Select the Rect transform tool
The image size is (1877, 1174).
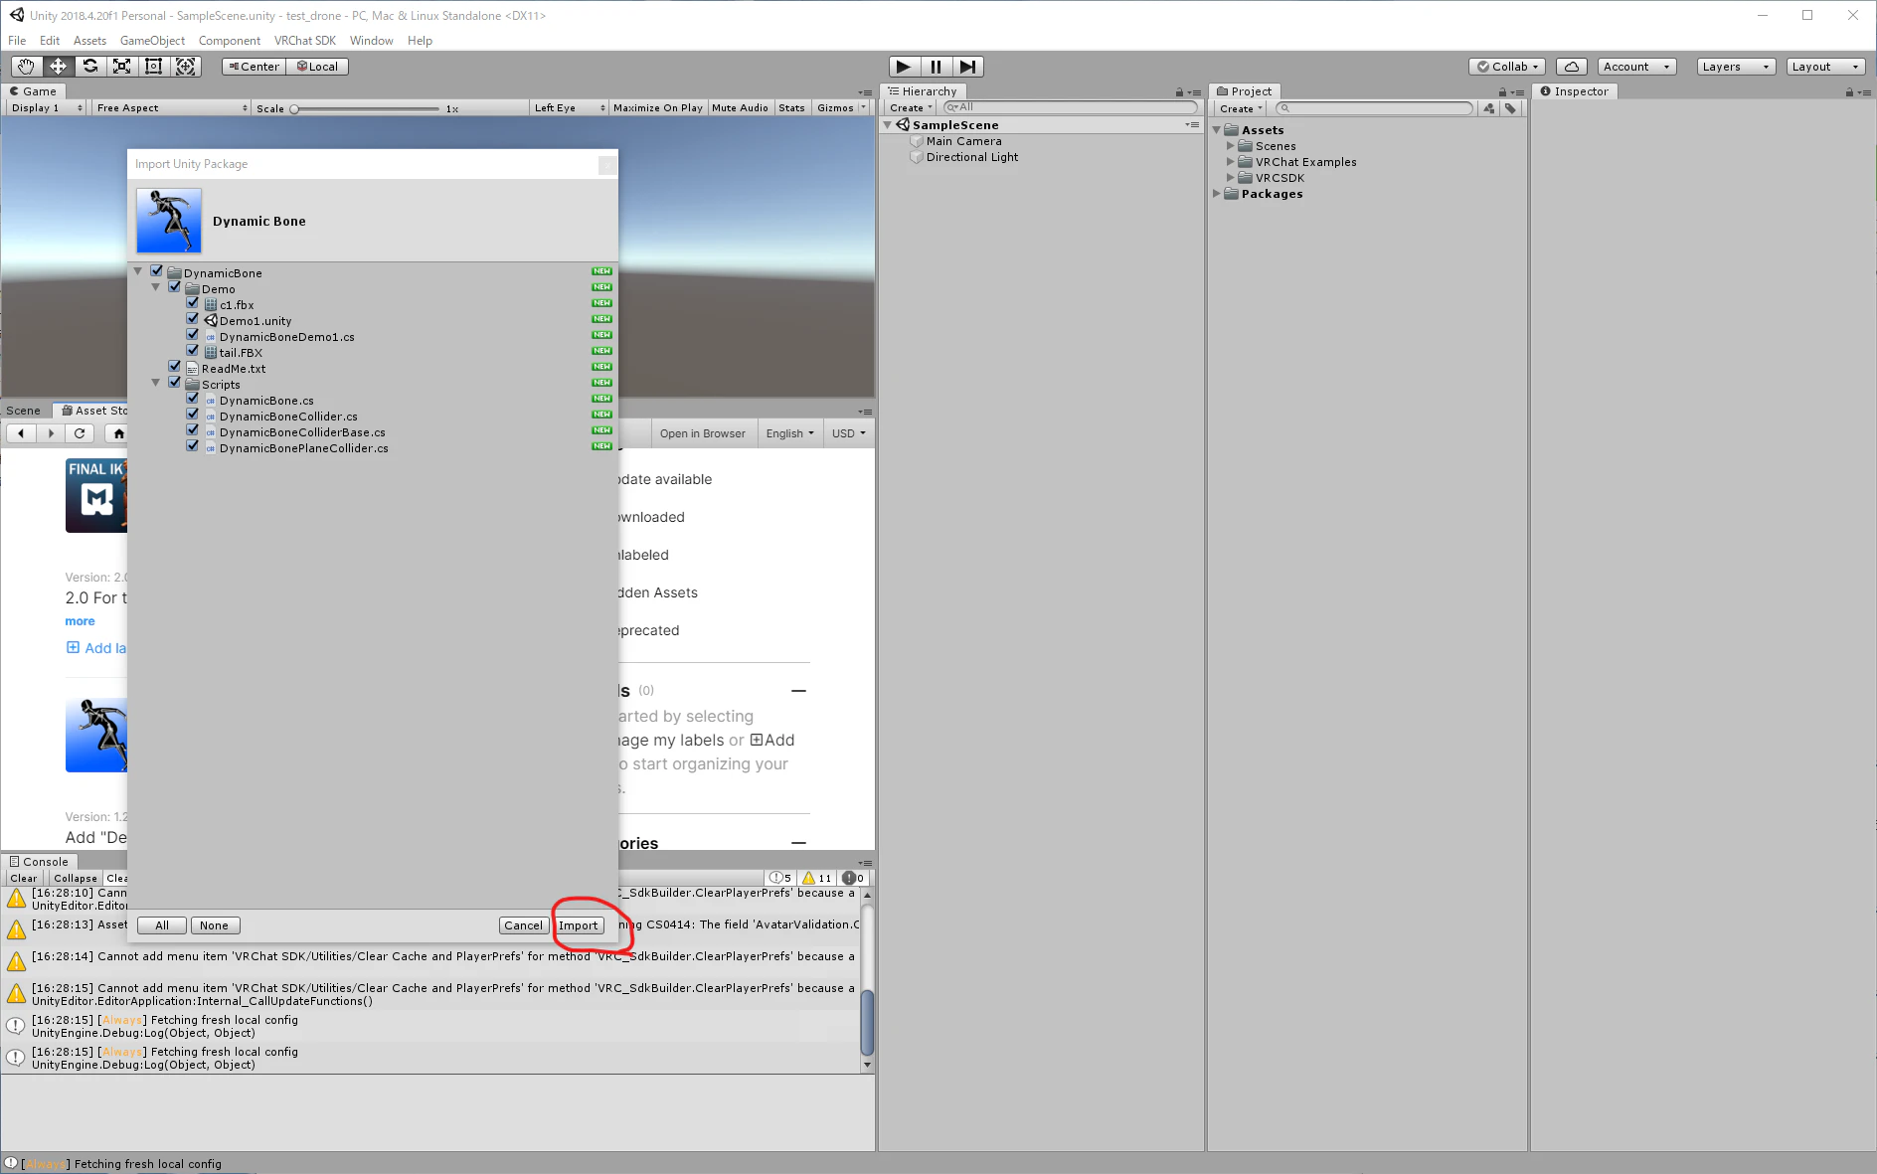(153, 67)
